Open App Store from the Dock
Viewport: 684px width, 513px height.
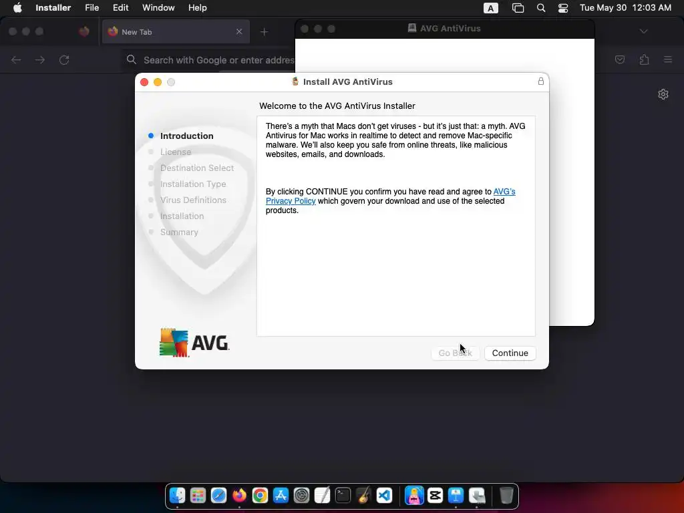(281, 496)
